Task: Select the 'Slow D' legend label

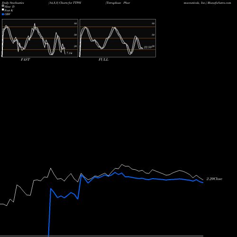Action: (x=9, y=7)
